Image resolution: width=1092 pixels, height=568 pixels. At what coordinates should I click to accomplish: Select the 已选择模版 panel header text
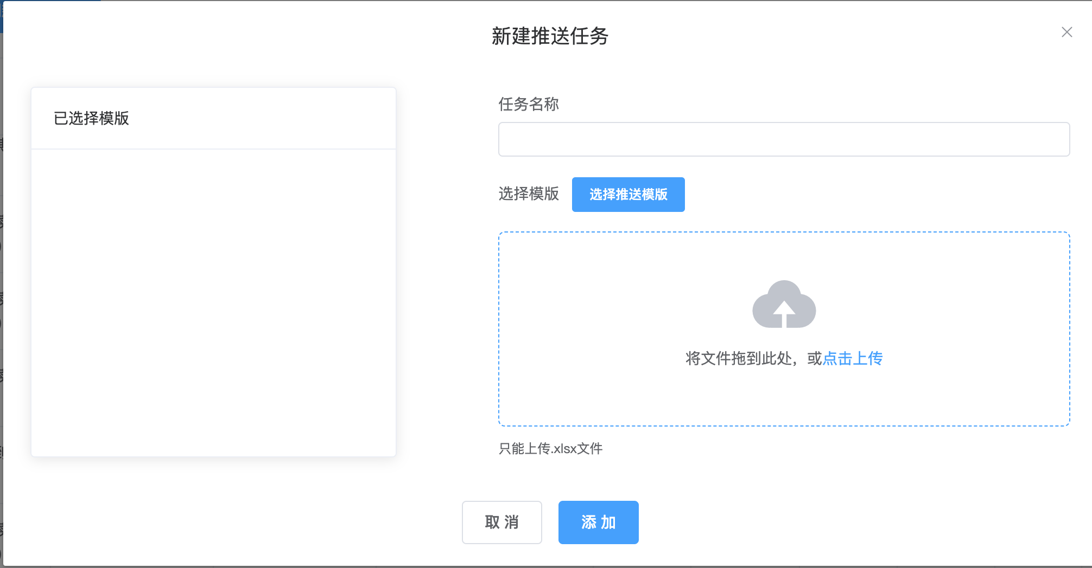click(91, 118)
